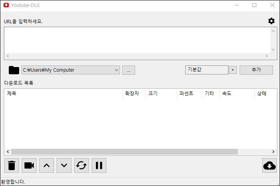Click the 상태 column header
280x186 pixels.
[x=266, y=93]
